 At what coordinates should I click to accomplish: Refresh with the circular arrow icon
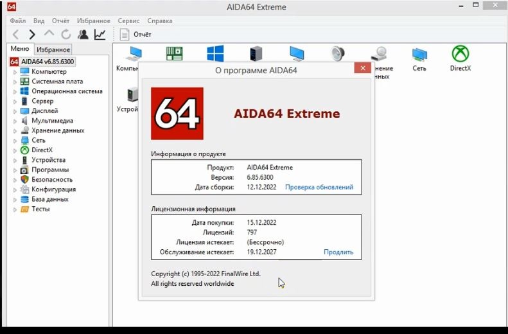(66, 34)
